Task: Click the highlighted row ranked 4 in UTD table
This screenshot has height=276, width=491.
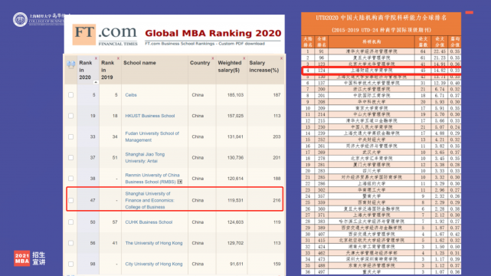Action: click(x=381, y=71)
